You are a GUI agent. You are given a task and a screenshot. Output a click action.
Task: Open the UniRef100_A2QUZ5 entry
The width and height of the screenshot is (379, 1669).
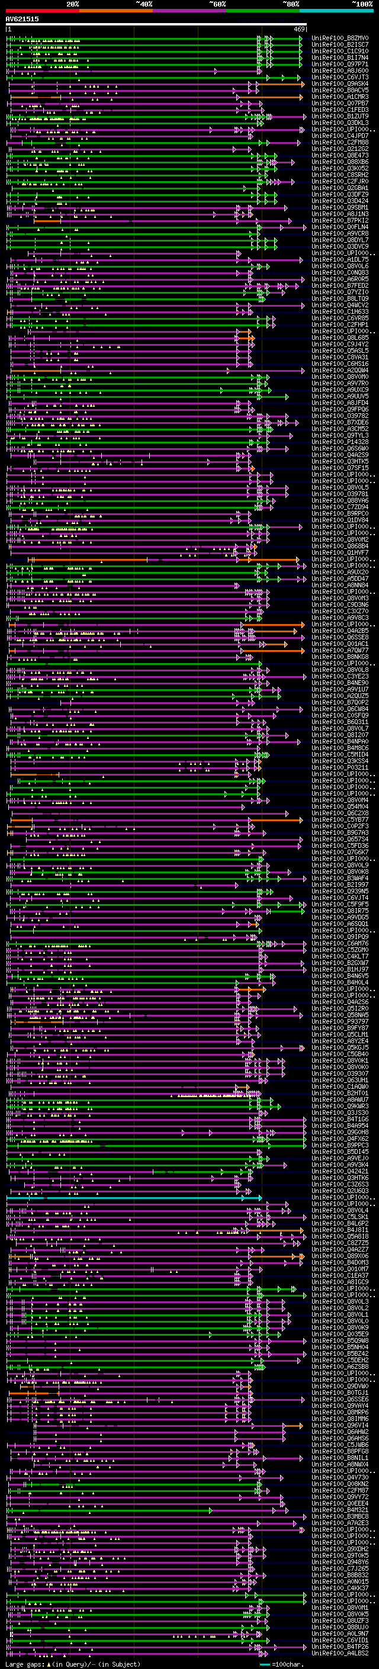339,696
